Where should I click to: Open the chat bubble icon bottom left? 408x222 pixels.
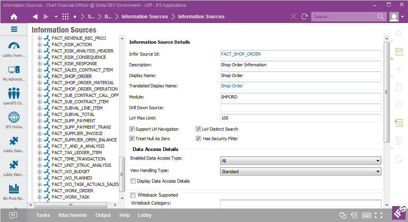(x=13, y=215)
